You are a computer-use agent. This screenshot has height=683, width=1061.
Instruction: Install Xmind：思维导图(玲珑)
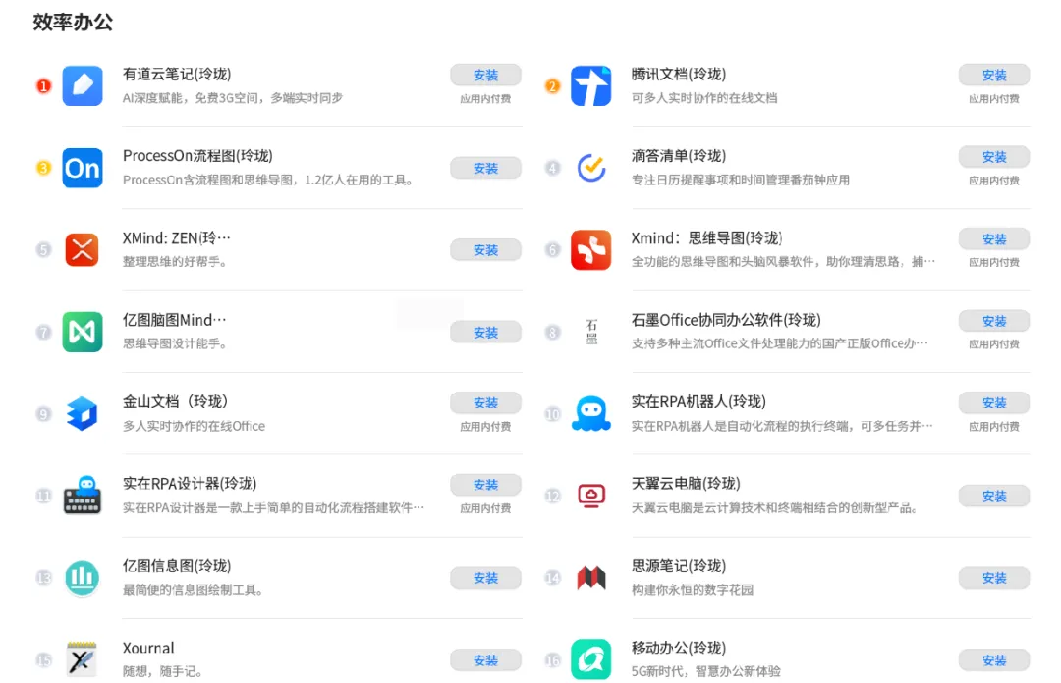pos(994,238)
